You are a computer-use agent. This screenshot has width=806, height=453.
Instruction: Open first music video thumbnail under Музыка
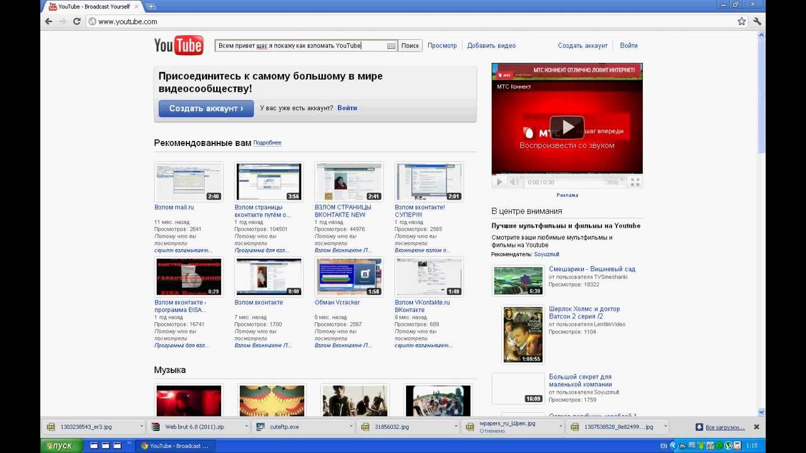tap(188, 401)
